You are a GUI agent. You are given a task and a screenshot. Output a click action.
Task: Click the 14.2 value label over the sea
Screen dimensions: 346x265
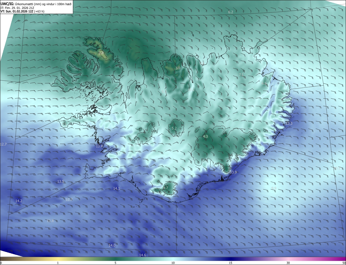pyautogui.click(x=19, y=201)
